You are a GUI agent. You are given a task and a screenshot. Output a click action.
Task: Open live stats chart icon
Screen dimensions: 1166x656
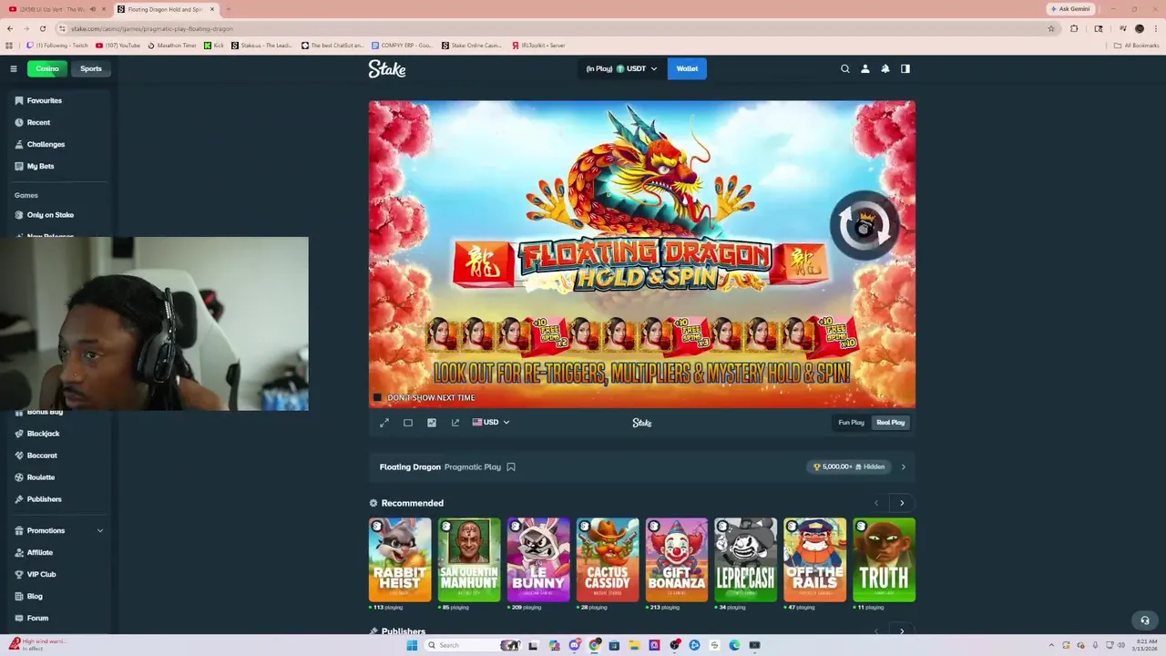432,423
